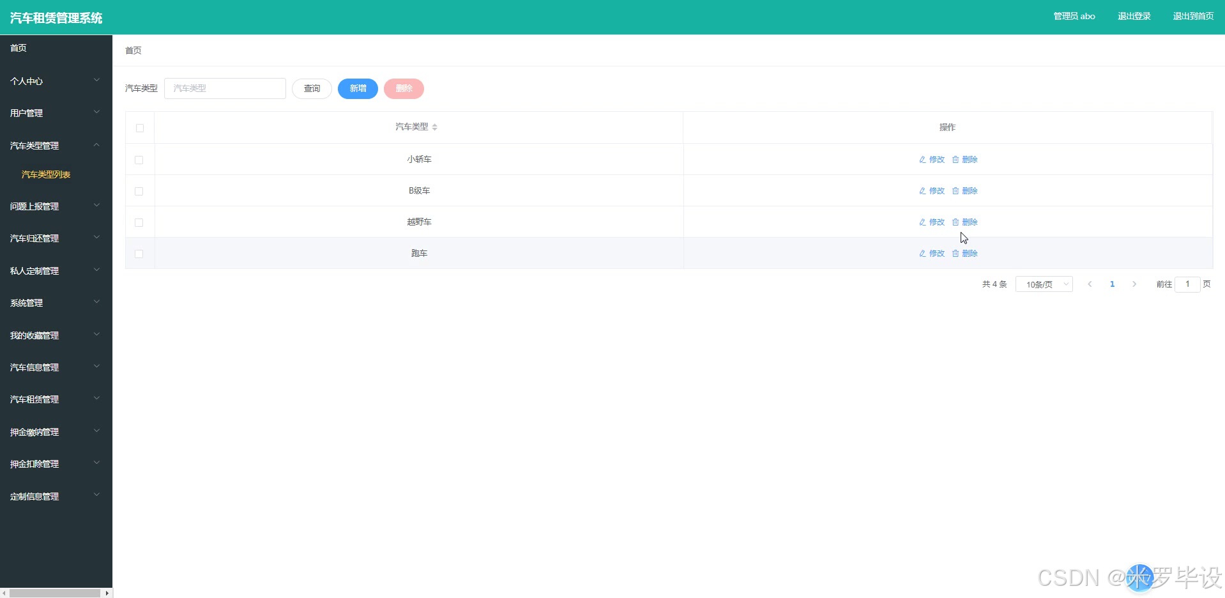The height and width of the screenshot is (598, 1225).
Task: Click the B级车 table cell
Action: [x=419, y=191]
